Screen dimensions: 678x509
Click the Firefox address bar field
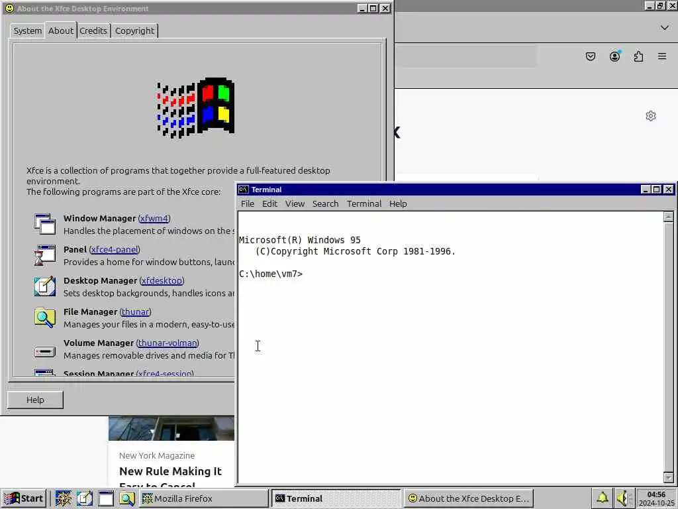click(466, 56)
